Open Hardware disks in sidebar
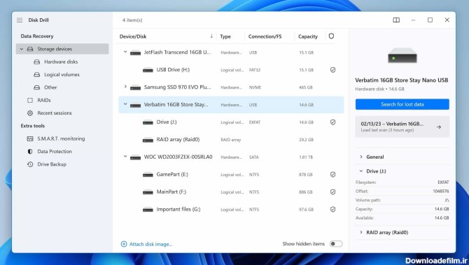This screenshot has width=469, height=265. [61, 62]
